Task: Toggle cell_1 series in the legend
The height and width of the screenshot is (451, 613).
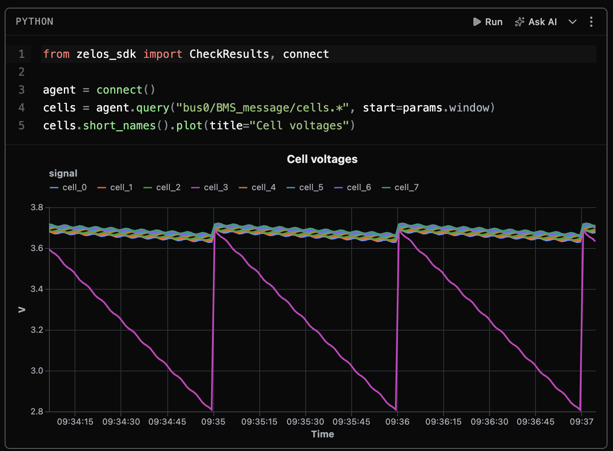Action: click(x=115, y=187)
